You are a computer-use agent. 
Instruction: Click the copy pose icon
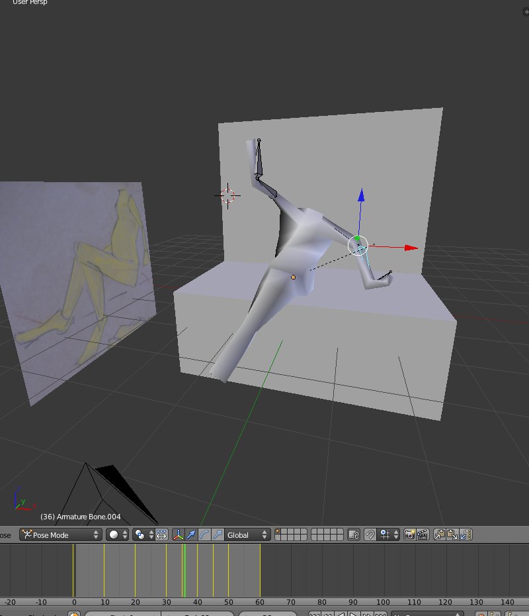(439, 535)
